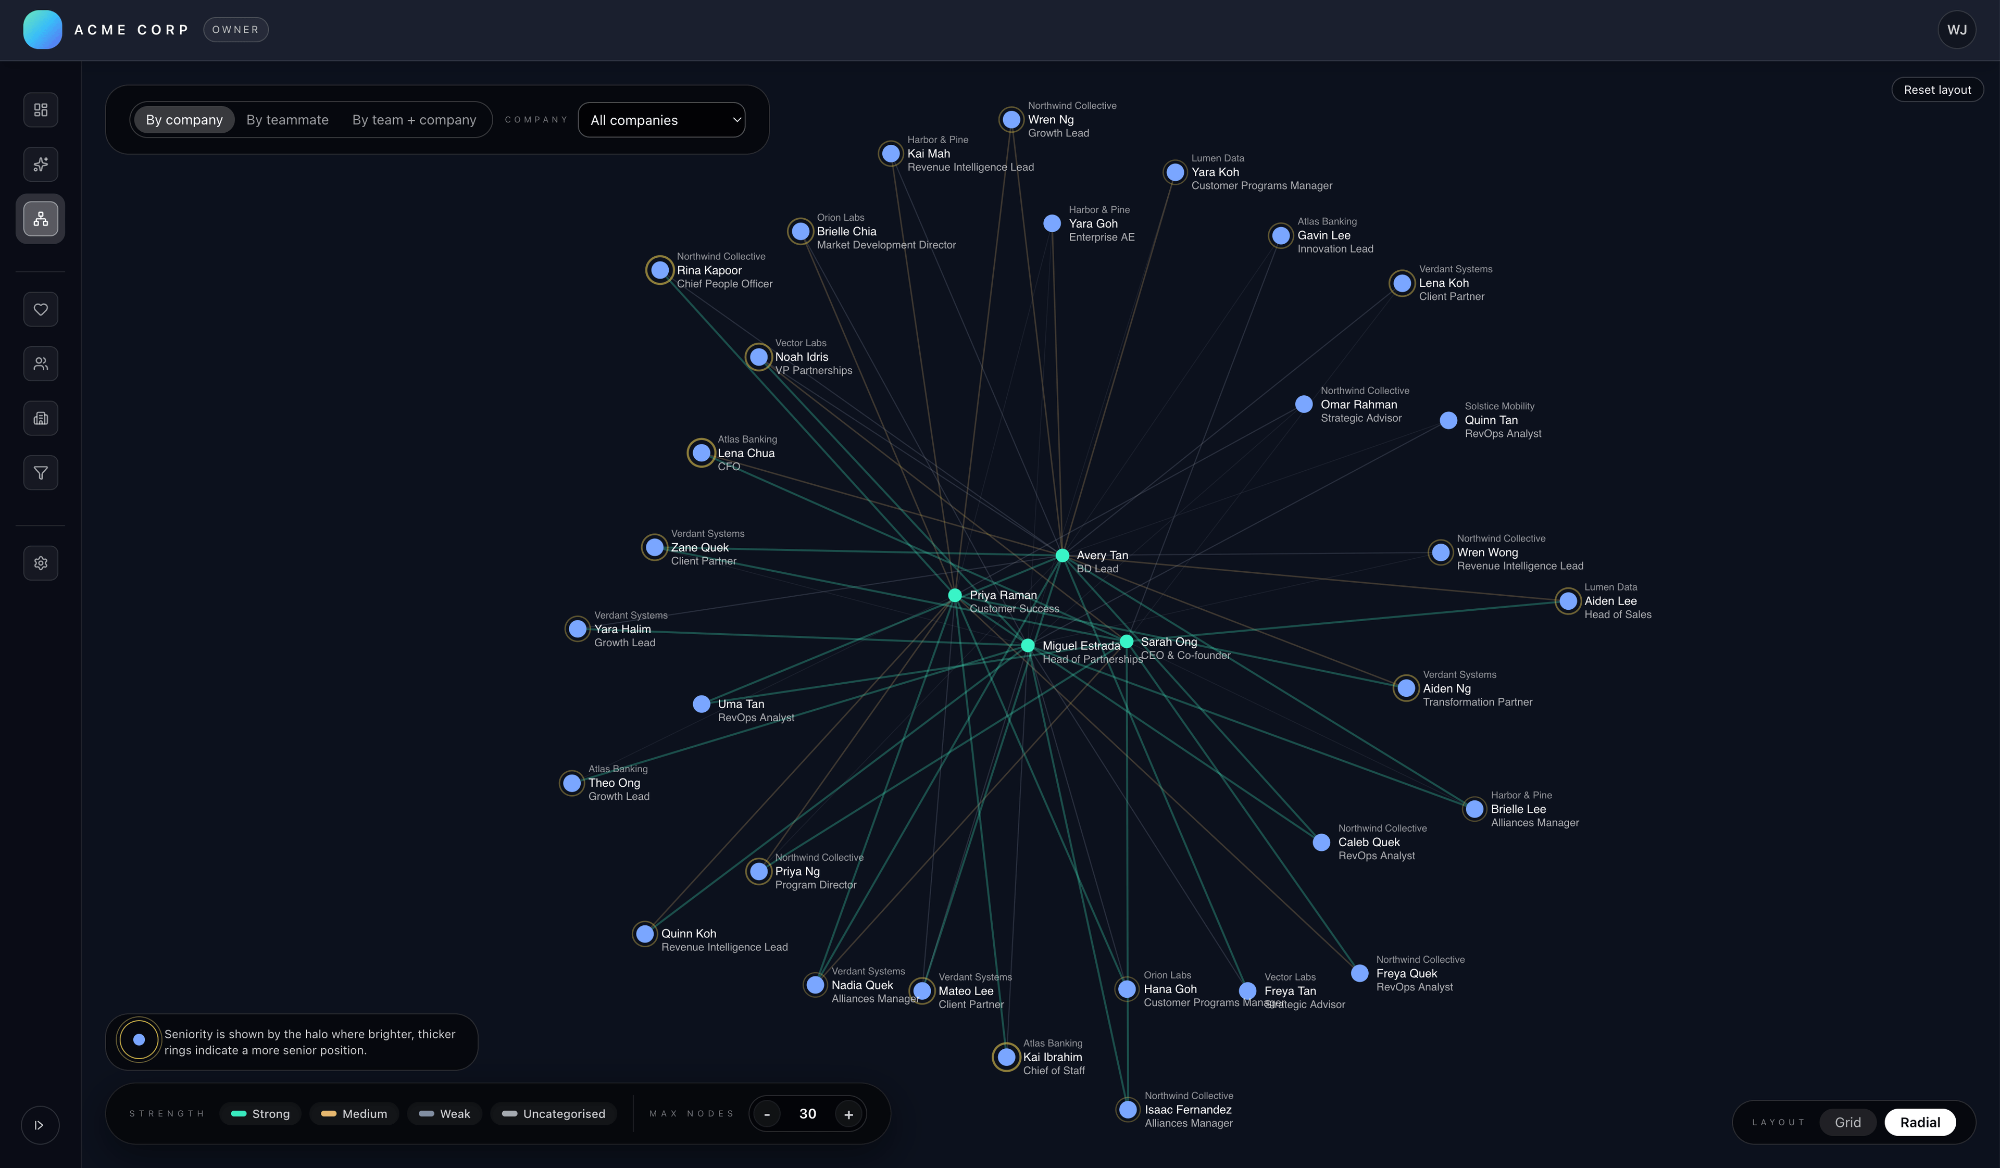Select the AI sparkles tool in sidebar
This screenshot has height=1168, width=2000.
coord(41,164)
